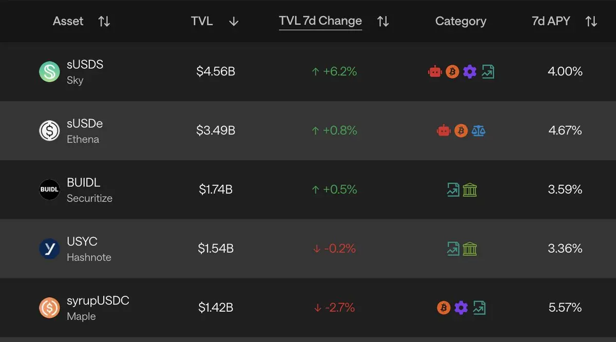Click the $1.74B TVL value for BUIDL
The height and width of the screenshot is (342, 616).
[216, 190]
